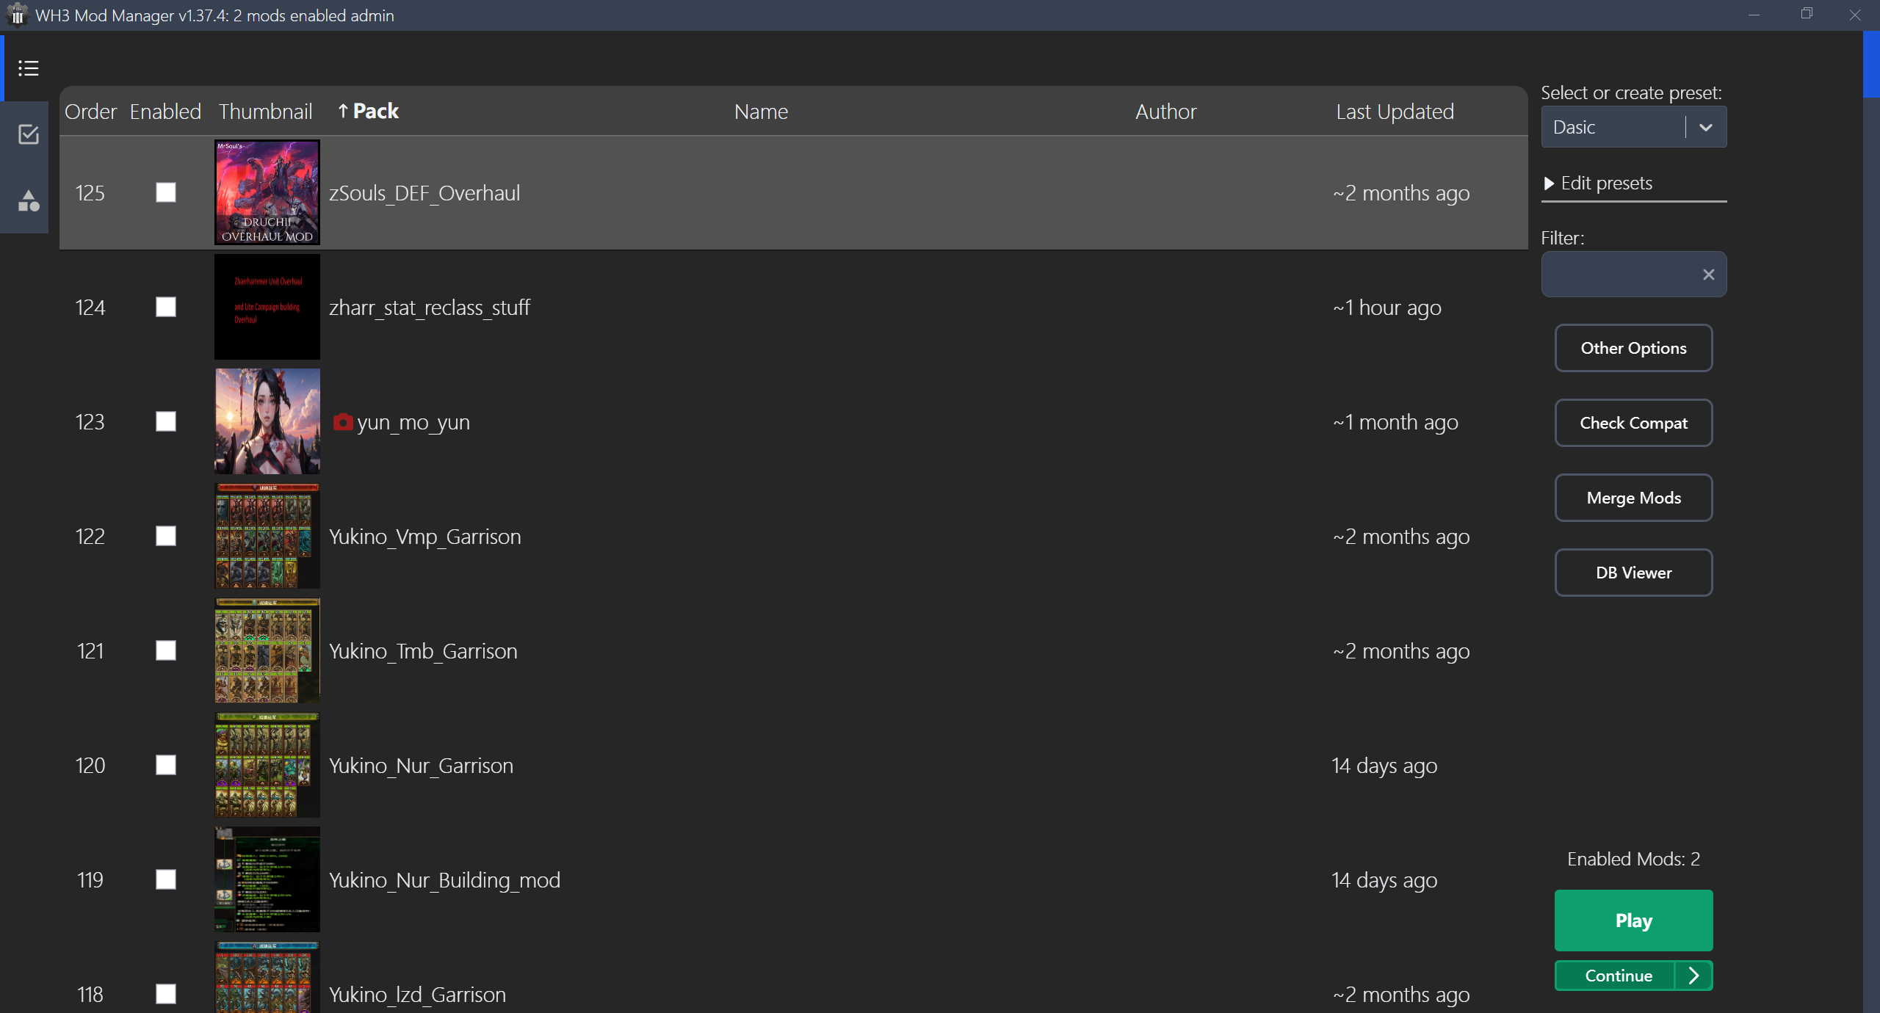Check the Yukino_Nur_Garrison enable box
The width and height of the screenshot is (1880, 1013).
pos(165,765)
